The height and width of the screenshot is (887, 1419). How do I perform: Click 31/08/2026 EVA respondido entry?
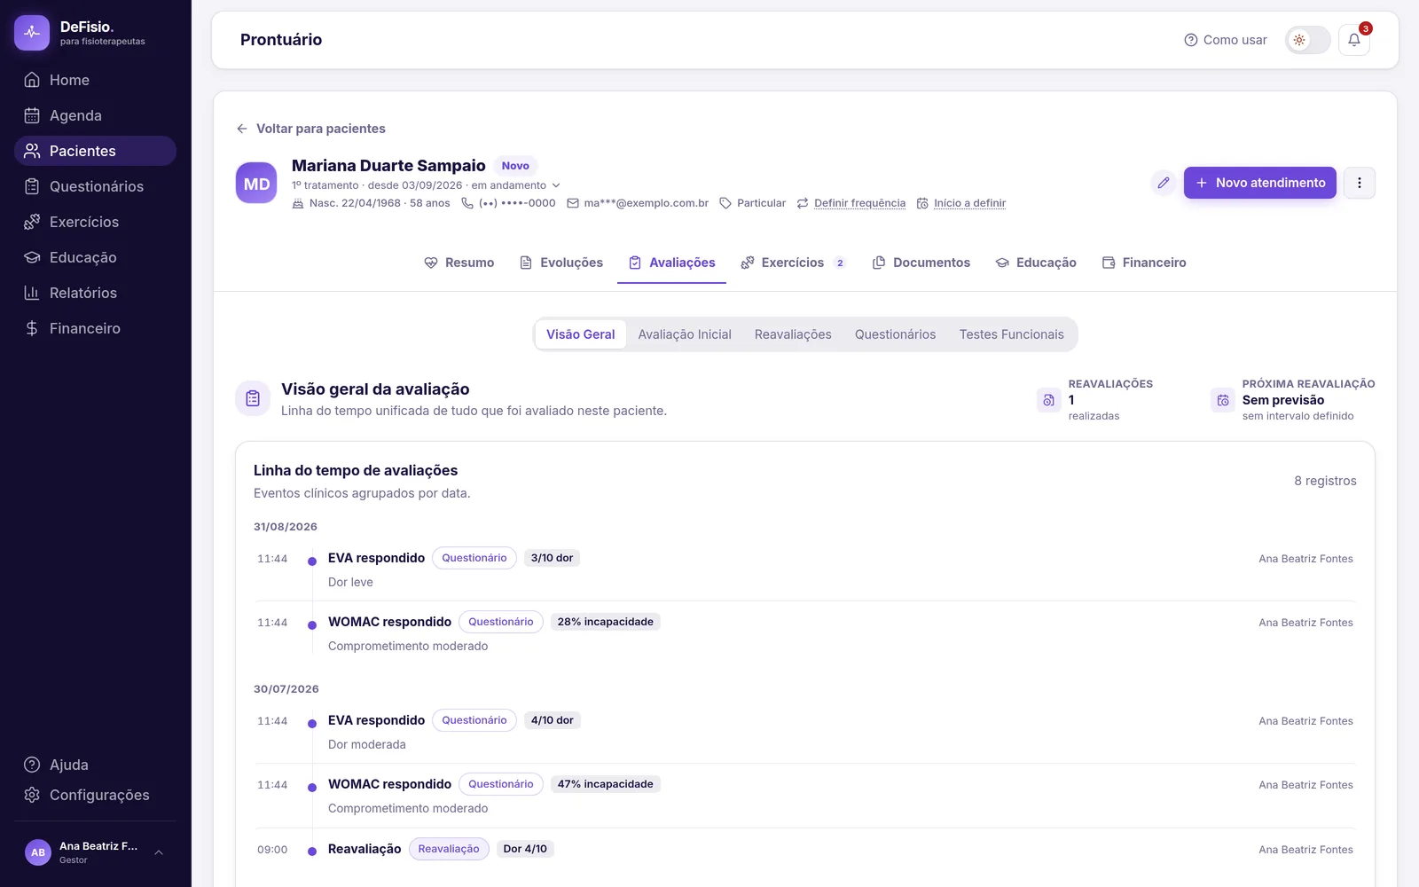tap(376, 558)
